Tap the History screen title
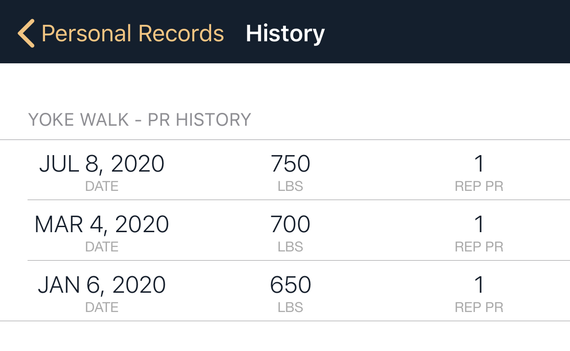This screenshot has height=351, width=570. click(x=285, y=33)
